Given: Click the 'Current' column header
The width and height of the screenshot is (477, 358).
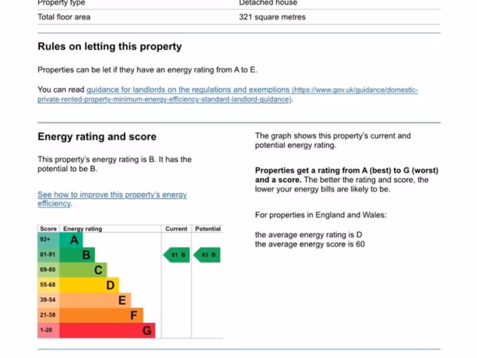Looking at the screenshot, I should point(176,229).
